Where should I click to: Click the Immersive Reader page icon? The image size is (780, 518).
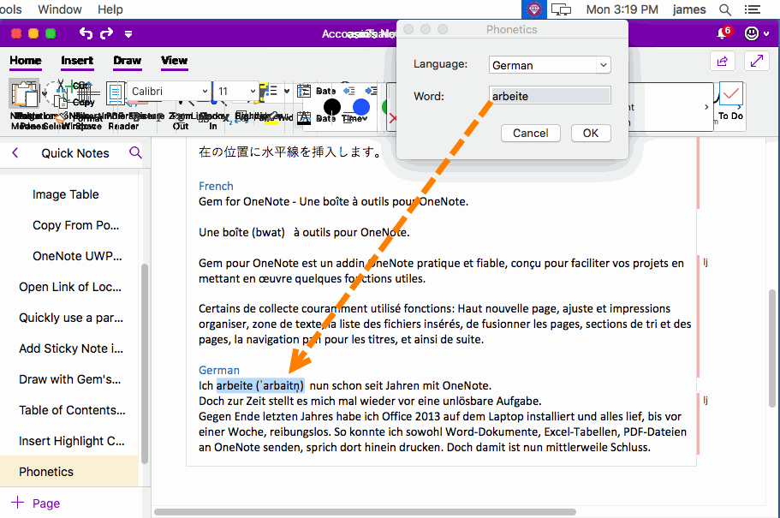pyautogui.click(x=116, y=92)
